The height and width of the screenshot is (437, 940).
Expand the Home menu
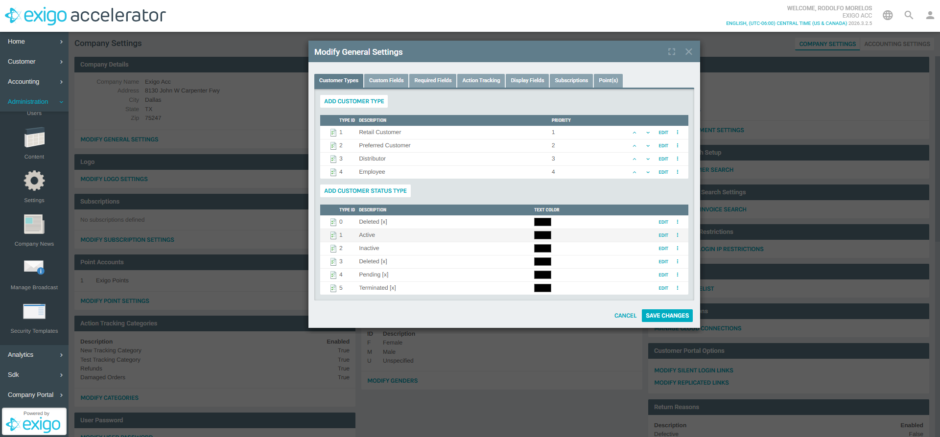(34, 42)
